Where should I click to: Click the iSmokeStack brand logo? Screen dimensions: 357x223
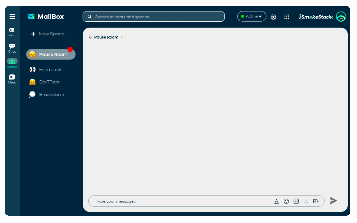click(316, 17)
